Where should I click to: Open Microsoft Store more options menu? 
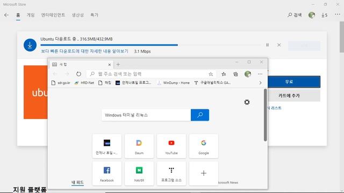point(338,14)
